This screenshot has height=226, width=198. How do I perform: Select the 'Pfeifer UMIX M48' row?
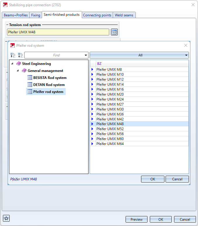139,124
